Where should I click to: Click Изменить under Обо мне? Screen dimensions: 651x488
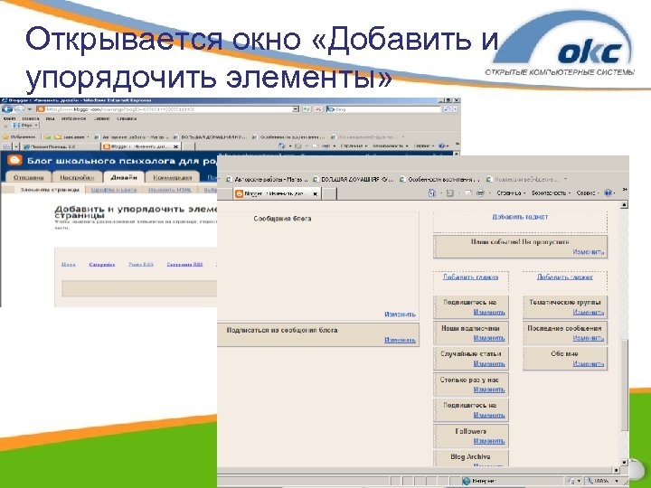coord(589,364)
